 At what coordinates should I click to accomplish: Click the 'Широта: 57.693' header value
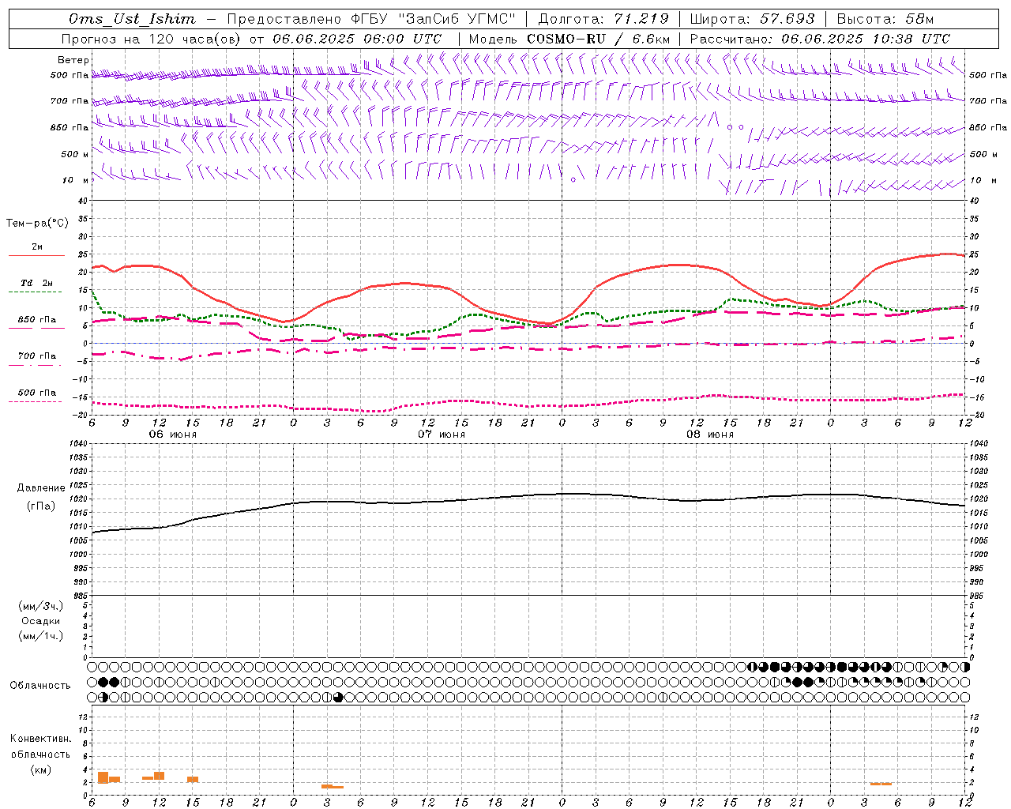click(753, 19)
